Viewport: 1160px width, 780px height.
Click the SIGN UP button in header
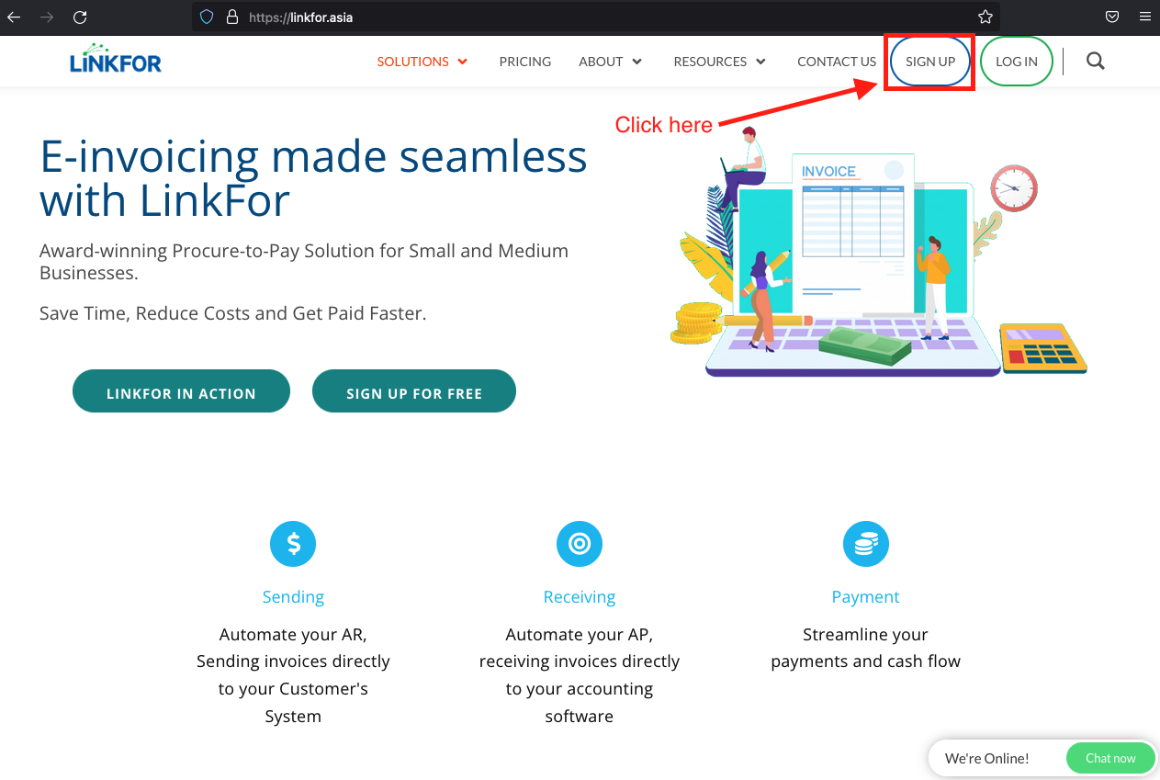pyautogui.click(x=930, y=62)
